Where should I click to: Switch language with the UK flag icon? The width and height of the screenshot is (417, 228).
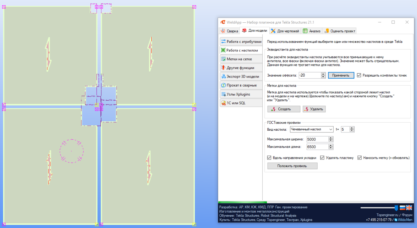point(409,208)
